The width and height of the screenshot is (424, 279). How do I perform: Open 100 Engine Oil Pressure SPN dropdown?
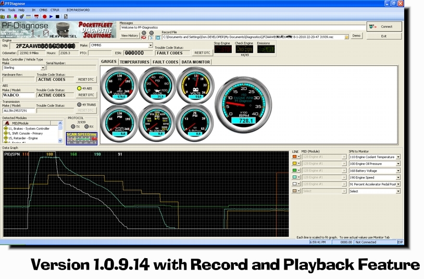pos(398,164)
